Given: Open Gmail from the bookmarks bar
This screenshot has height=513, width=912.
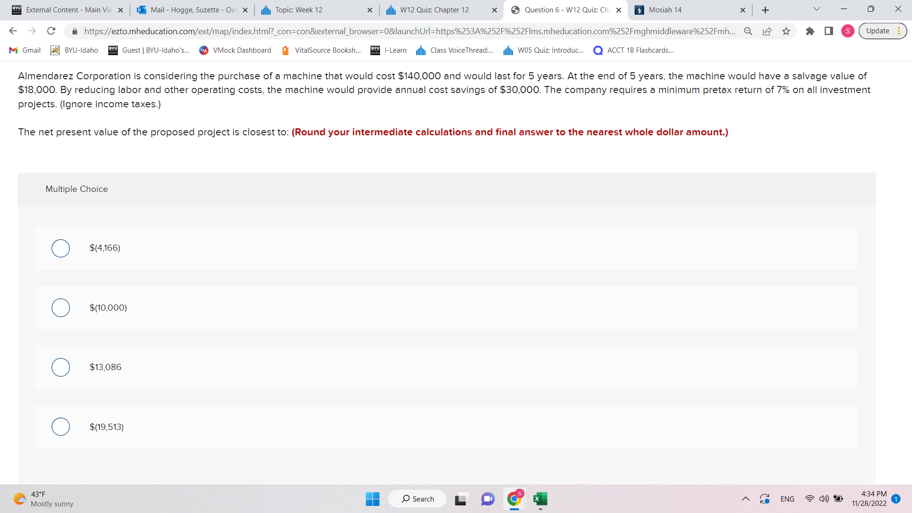Looking at the screenshot, I should pyautogui.click(x=24, y=50).
